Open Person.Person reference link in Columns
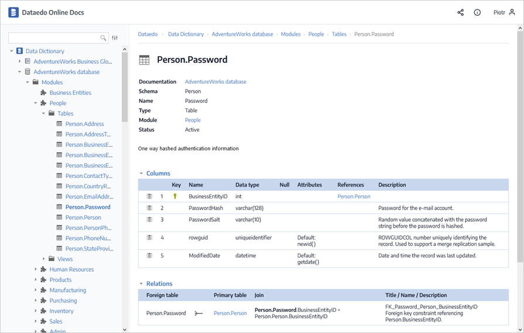 pyautogui.click(x=353, y=197)
